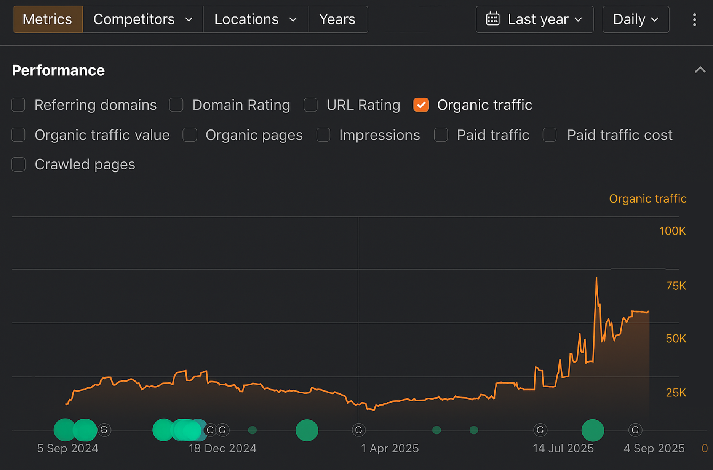
Task: Select the Years tab
Action: point(337,19)
